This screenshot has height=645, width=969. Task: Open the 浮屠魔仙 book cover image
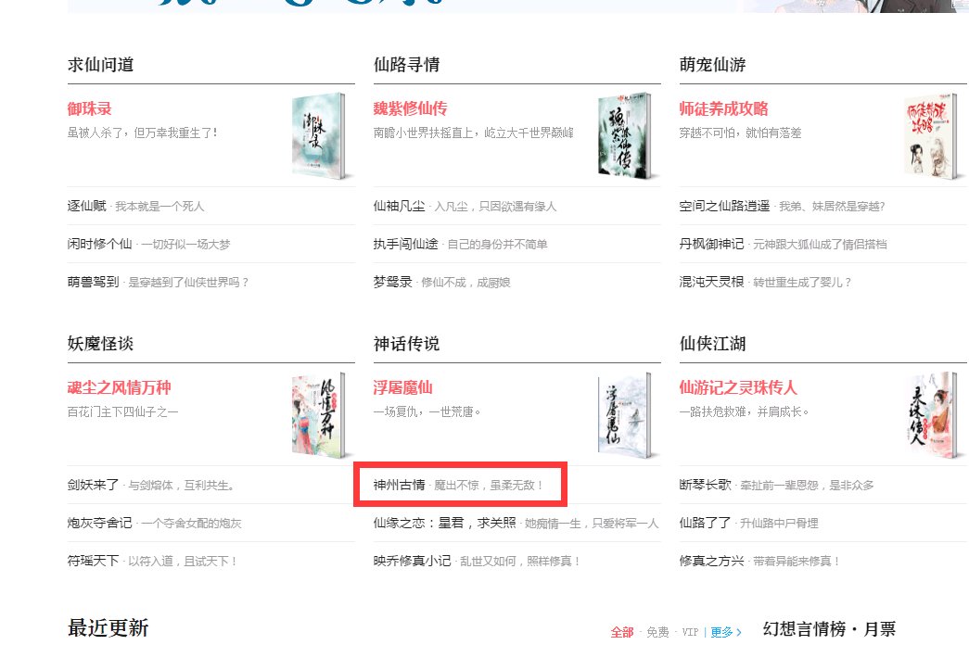[624, 414]
